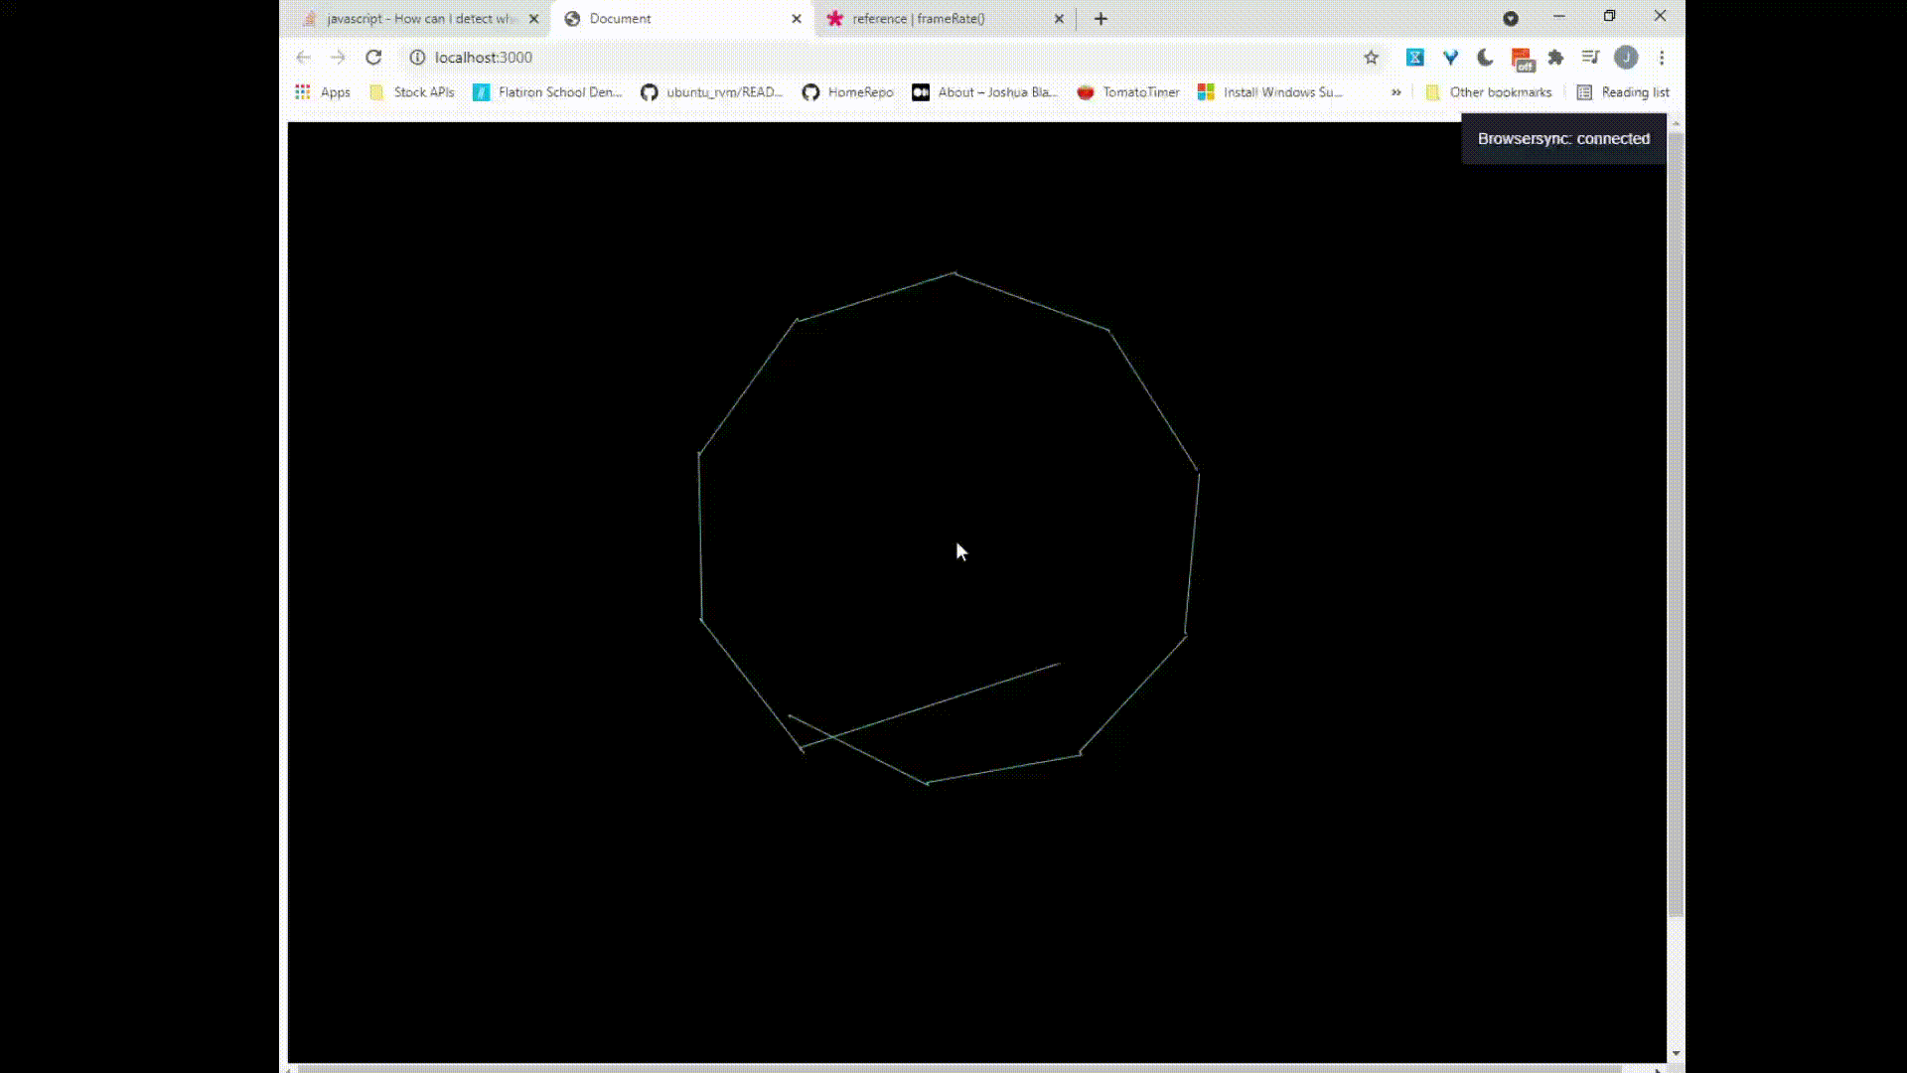Open the Stock APIs bookmark folder
This screenshot has height=1073, width=1907.
pos(411,92)
